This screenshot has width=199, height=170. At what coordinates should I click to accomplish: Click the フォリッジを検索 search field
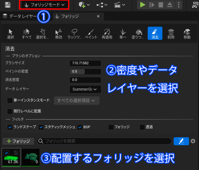click(104, 141)
